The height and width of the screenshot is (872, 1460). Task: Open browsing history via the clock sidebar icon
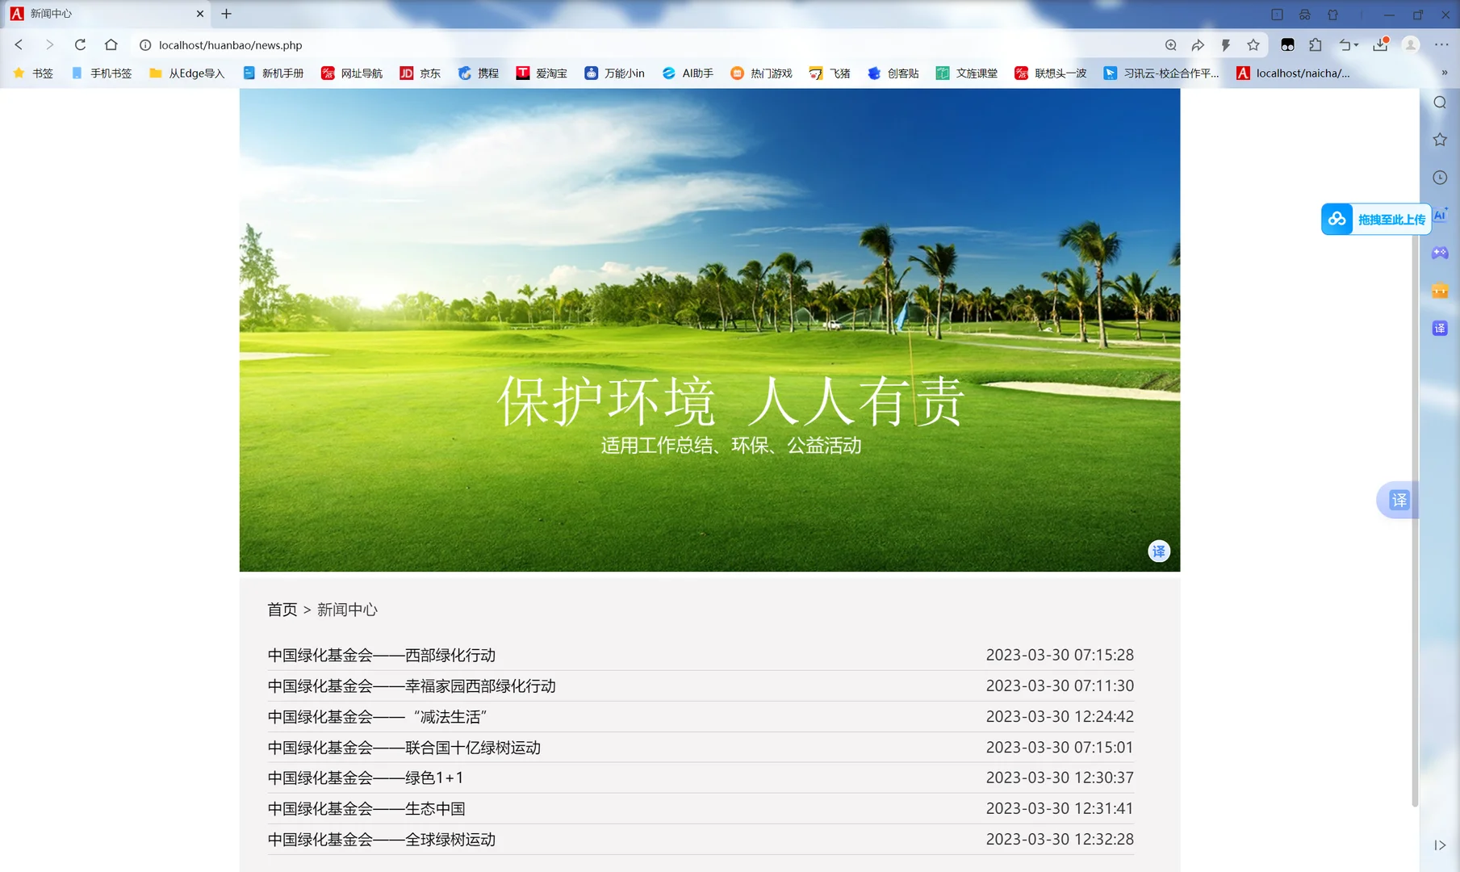1440,177
